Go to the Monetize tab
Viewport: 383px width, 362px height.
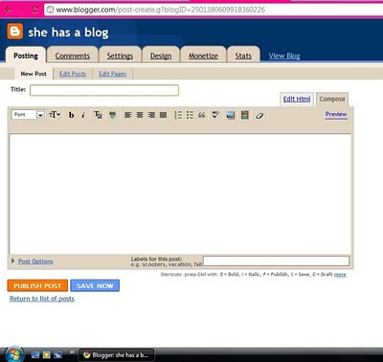pyautogui.click(x=203, y=56)
